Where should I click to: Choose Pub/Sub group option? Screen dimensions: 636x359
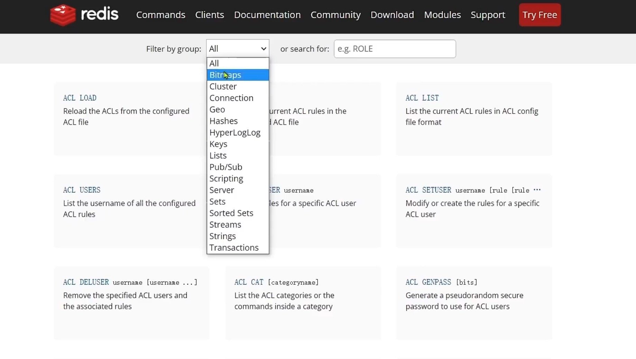(238, 167)
